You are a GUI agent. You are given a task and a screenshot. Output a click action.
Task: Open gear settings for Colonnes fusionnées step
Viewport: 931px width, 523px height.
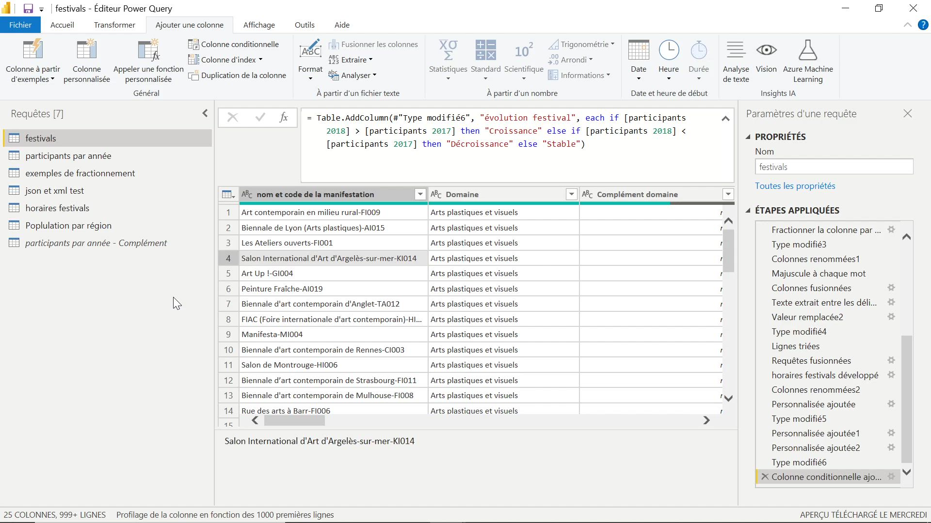click(891, 288)
